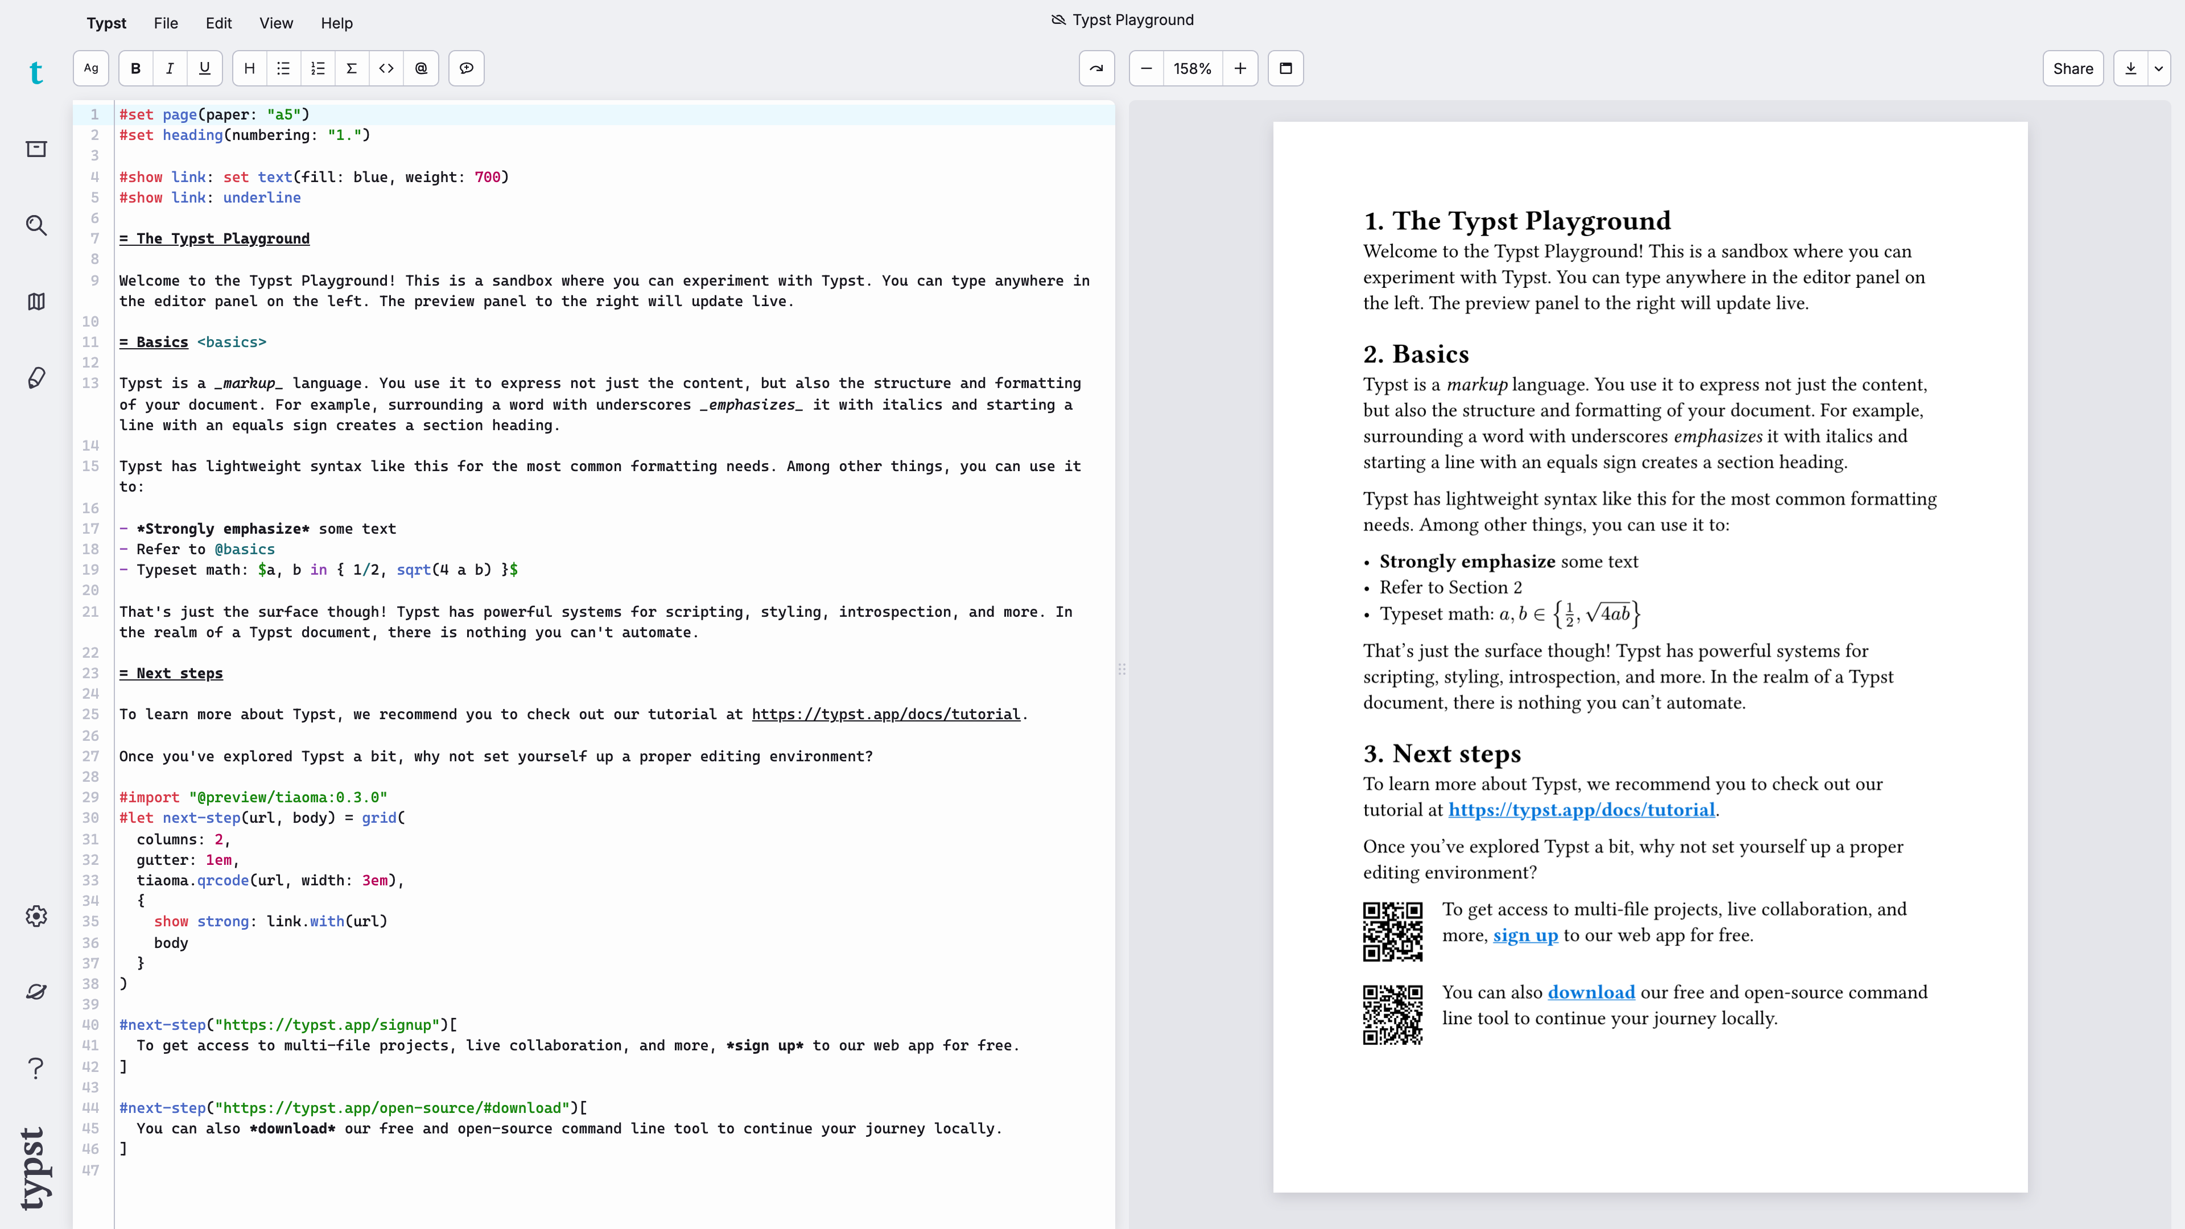
Task: Open the download options dropdown arrow
Action: [2159, 69]
